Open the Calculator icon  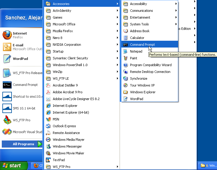[x=126, y=38]
